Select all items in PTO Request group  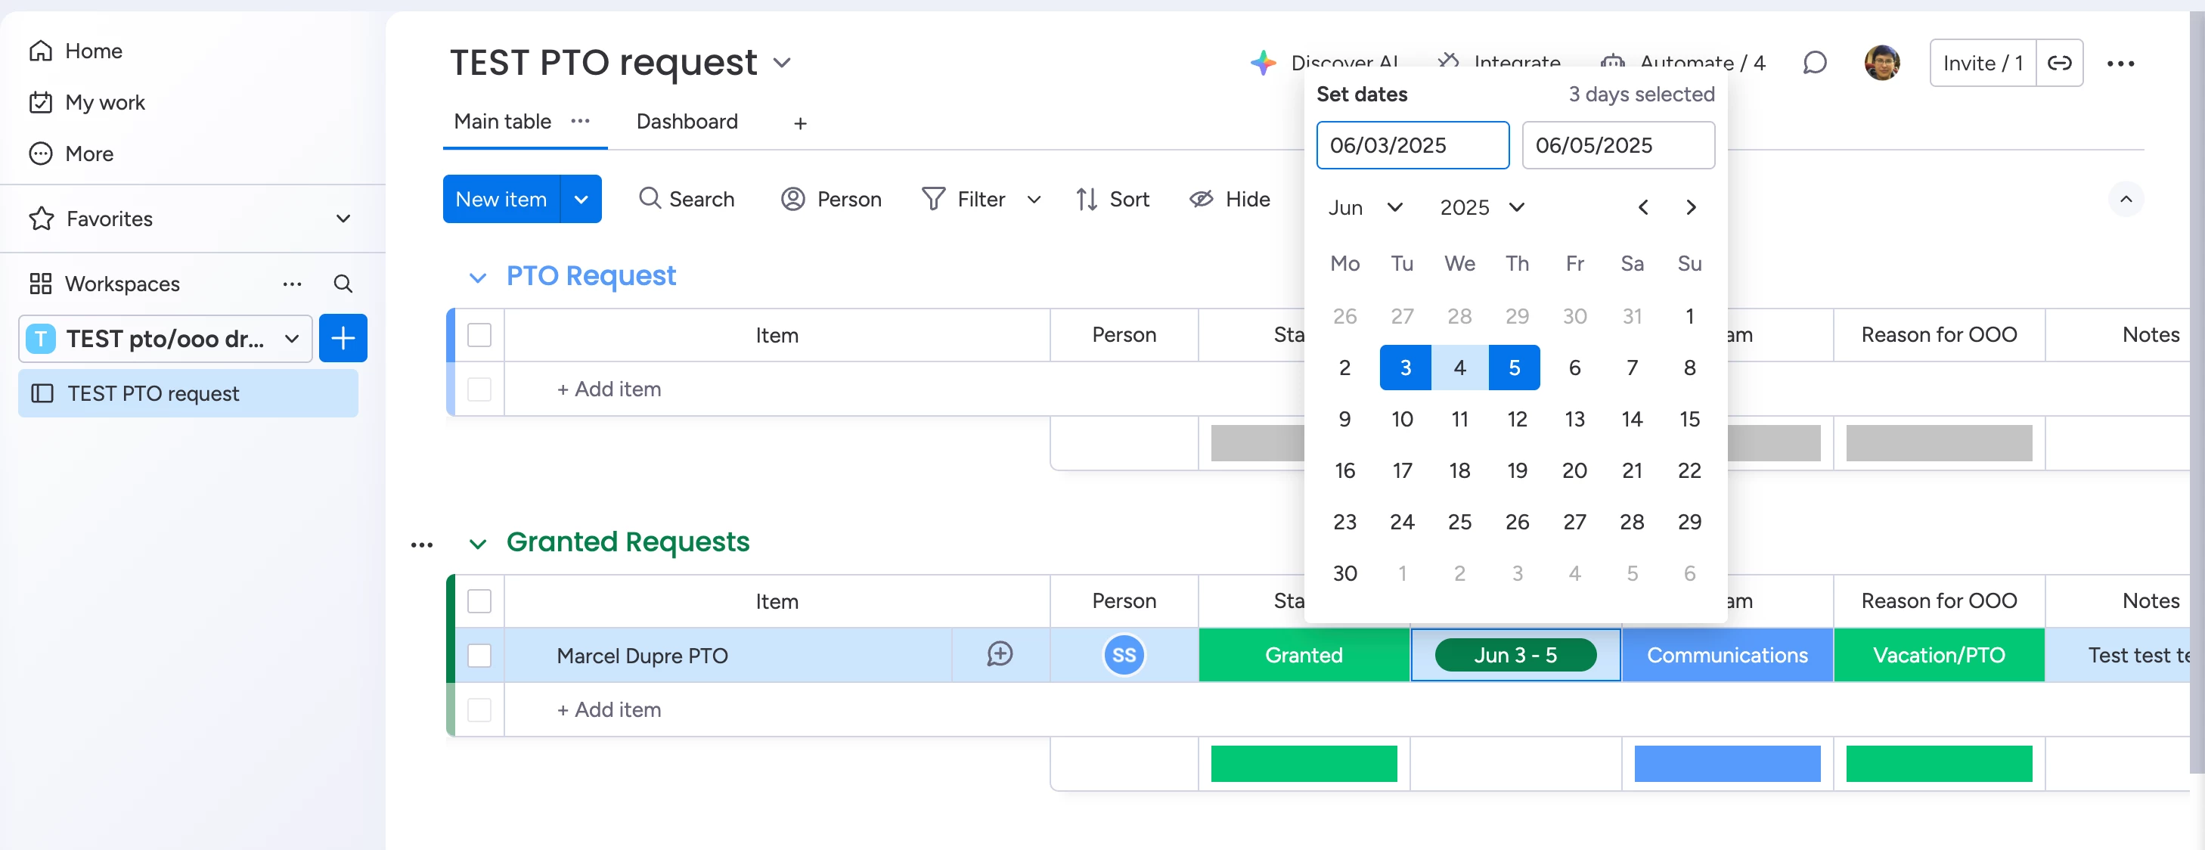point(479,335)
